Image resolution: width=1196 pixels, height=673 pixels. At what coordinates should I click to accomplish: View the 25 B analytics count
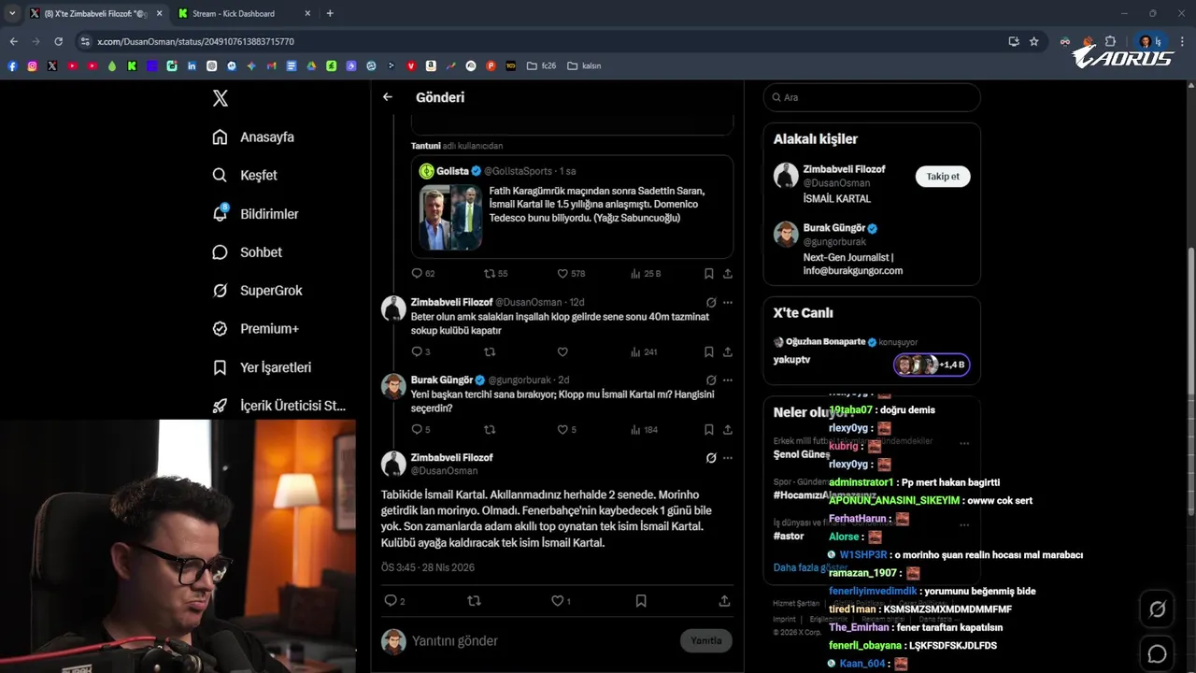point(646,274)
